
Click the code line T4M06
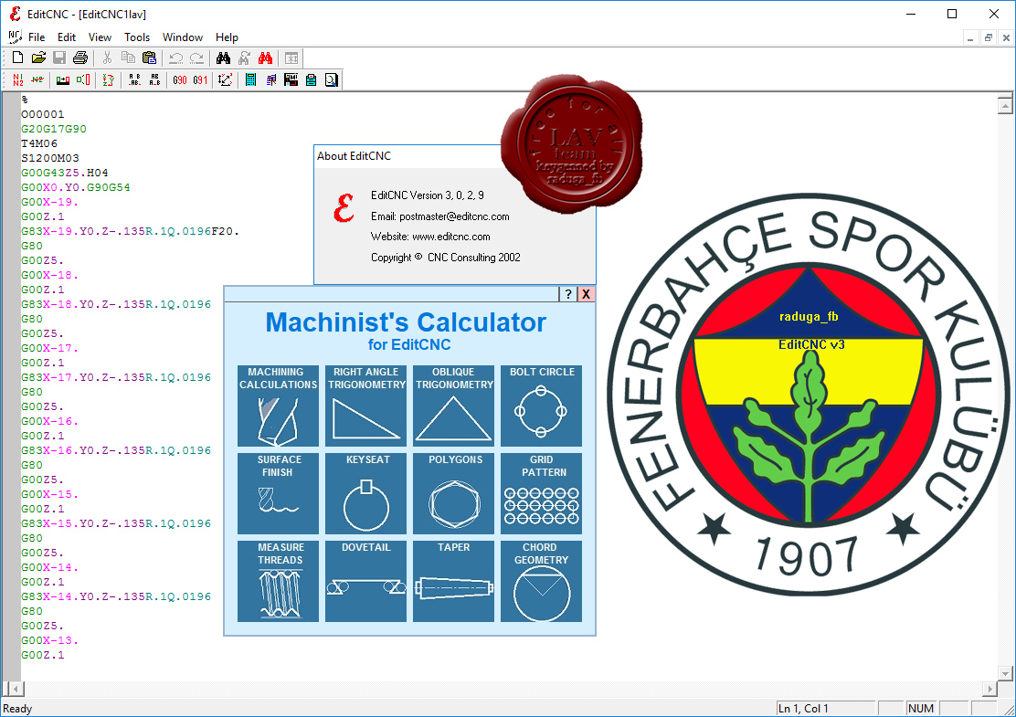39,143
